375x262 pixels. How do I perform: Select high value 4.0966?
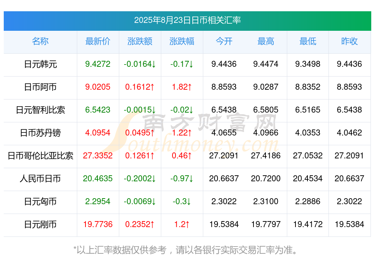pos(266,133)
